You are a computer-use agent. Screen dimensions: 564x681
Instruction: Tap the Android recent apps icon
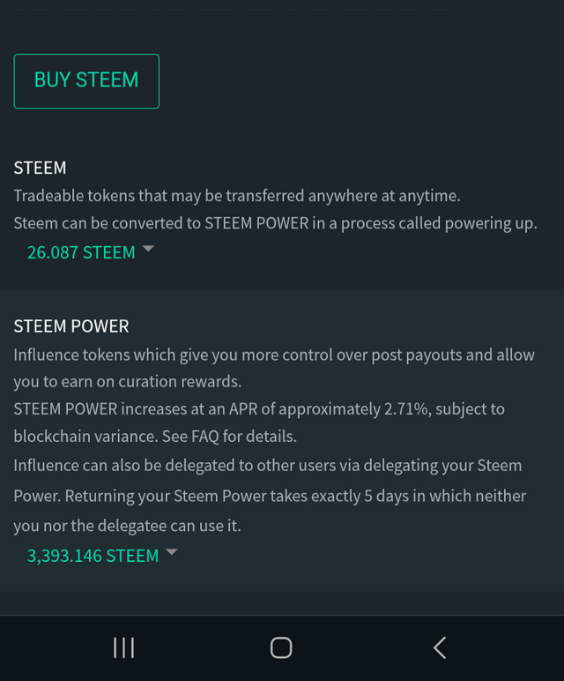(x=123, y=647)
